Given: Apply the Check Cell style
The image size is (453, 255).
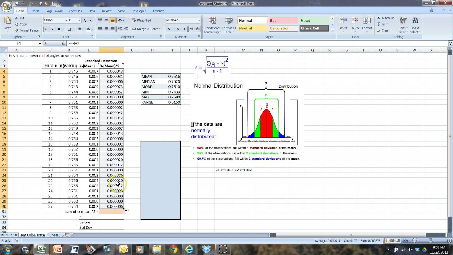Looking at the screenshot, I should 314,28.
